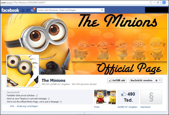Click the Google search engine icon
Screen dimensions: 169x115
coord(164,2)
